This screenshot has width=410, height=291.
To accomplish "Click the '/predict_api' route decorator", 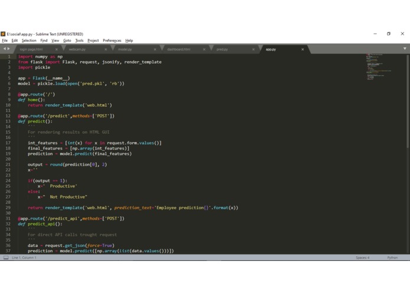I will 71,219.
